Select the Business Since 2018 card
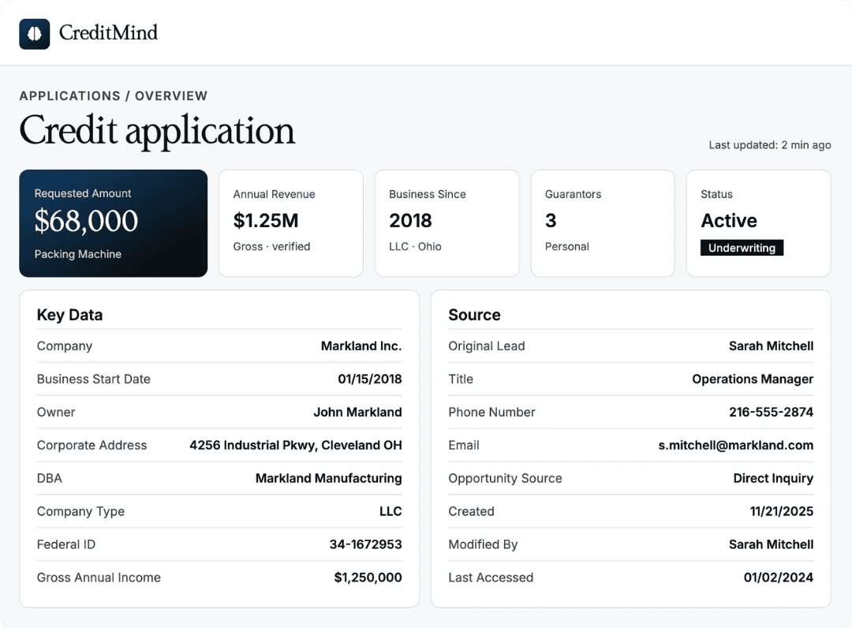The width and height of the screenshot is (852, 628). click(x=447, y=223)
